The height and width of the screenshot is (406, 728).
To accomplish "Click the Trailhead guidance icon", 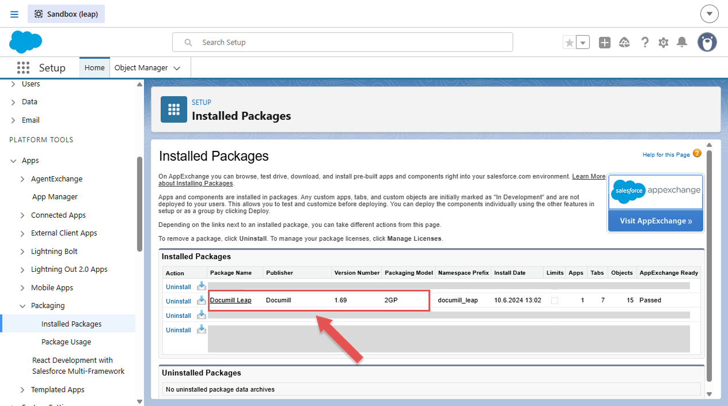I will 624,43.
